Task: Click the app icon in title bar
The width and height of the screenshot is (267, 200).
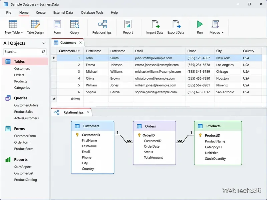Action: click(x=6, y=4)
